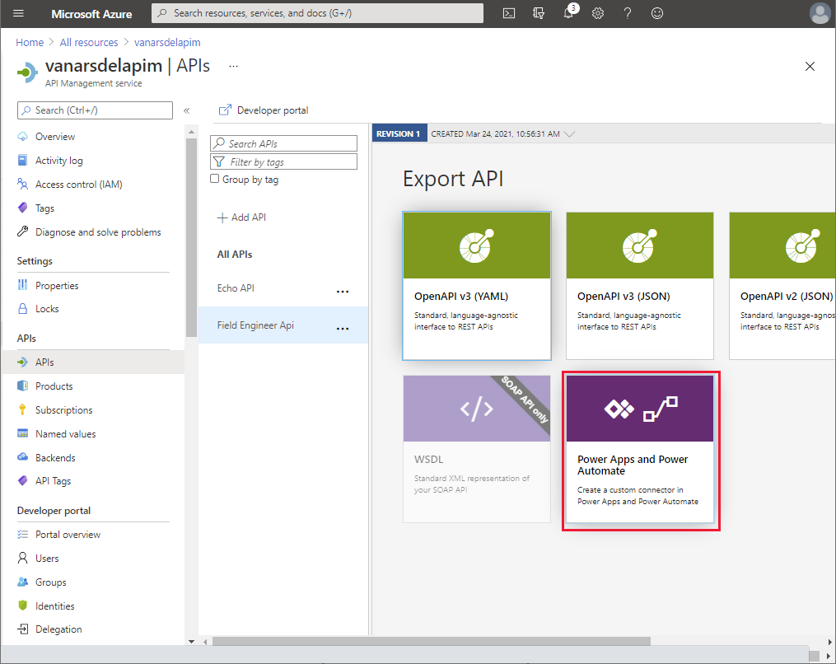
Task: Open the Directory and subscription filter icon
Action: coord(539,13)
